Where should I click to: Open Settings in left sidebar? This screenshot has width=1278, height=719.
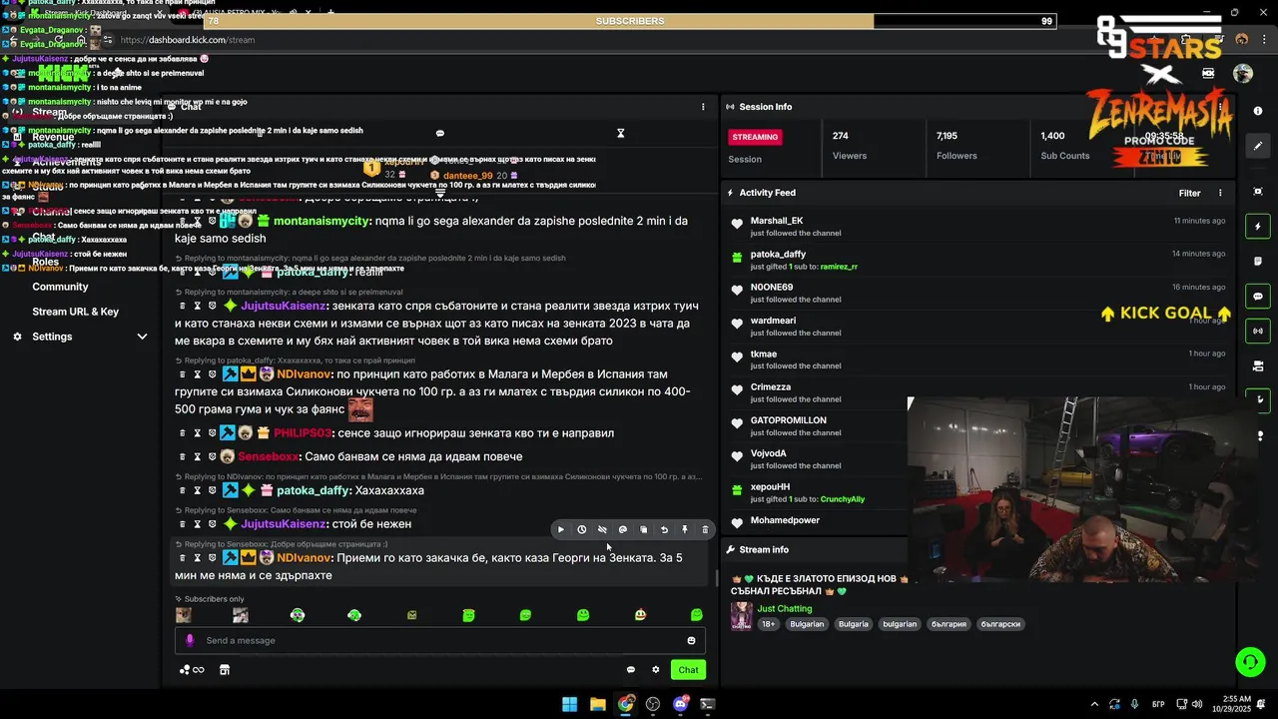[52, 337]
